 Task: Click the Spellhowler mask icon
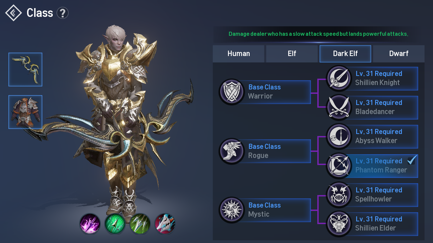[339, 195]
